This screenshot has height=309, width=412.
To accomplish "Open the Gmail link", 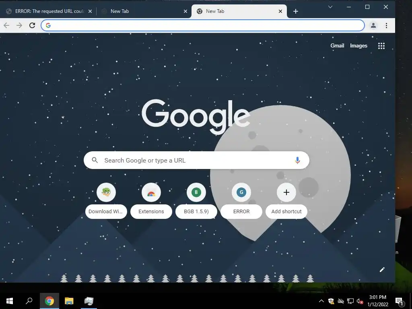I will tap(337, 46).
